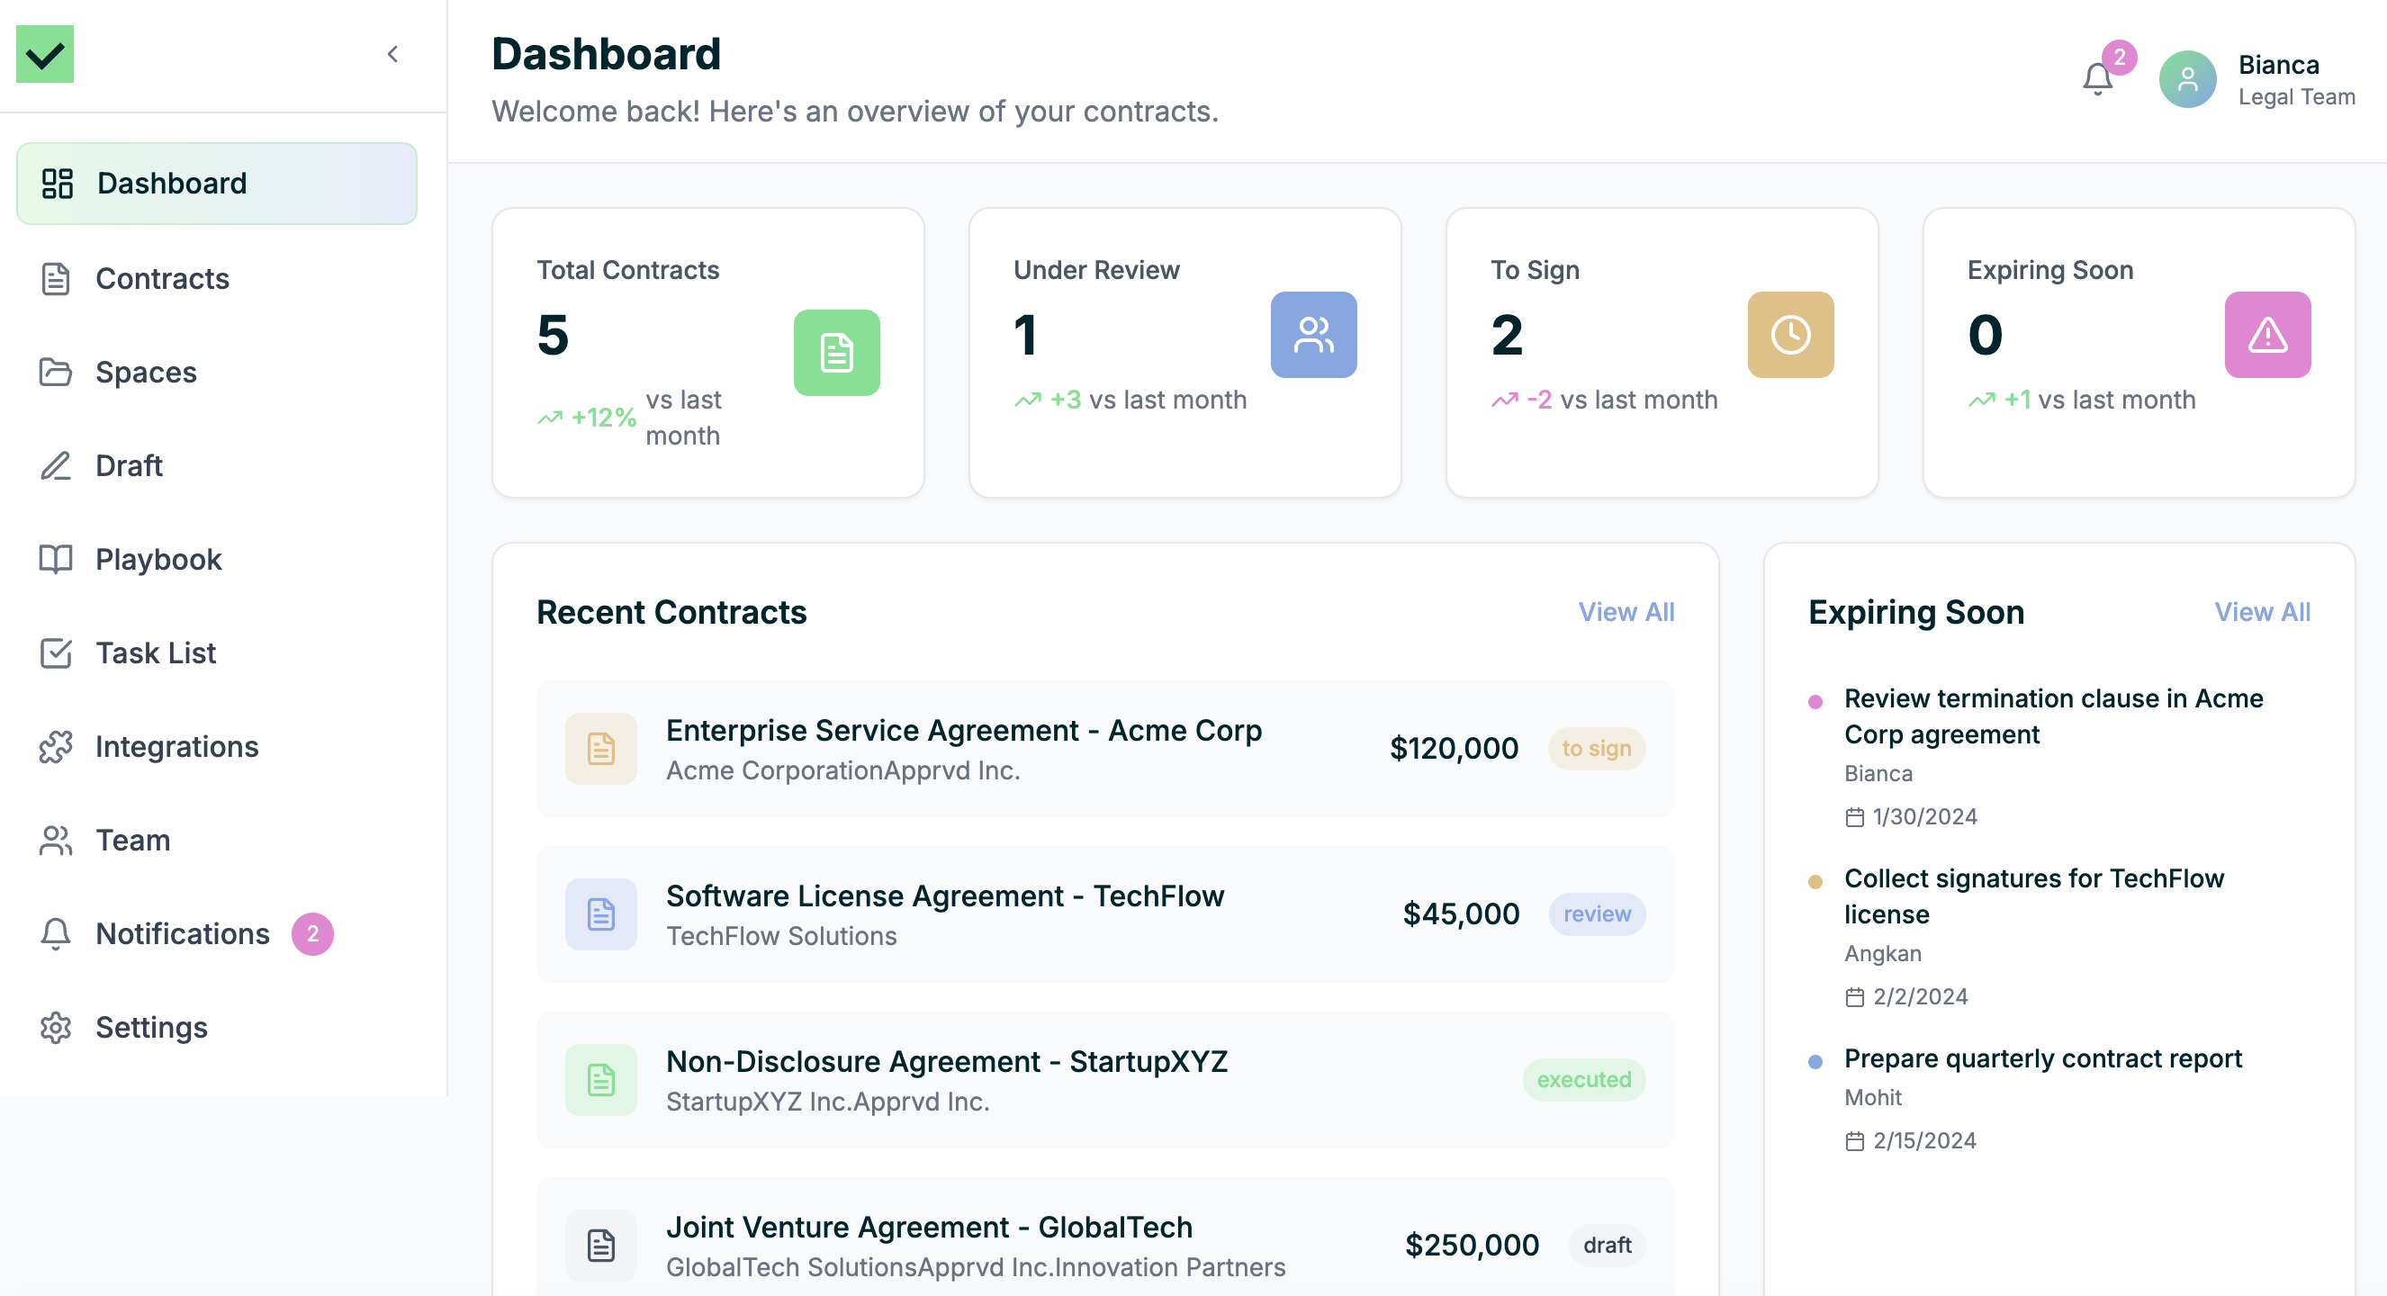The height and width of the screenshot is (1296, 2387).
Task: Select the clock icon on To Sign card
Action: 1789,335
